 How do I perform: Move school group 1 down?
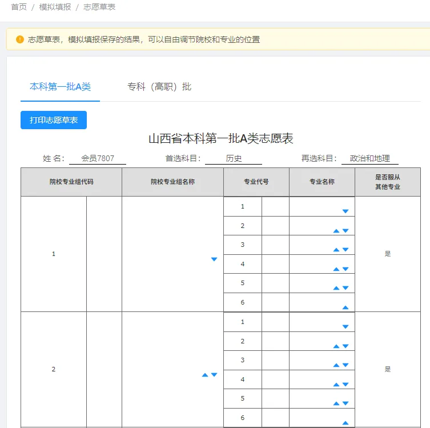(214, 259)
